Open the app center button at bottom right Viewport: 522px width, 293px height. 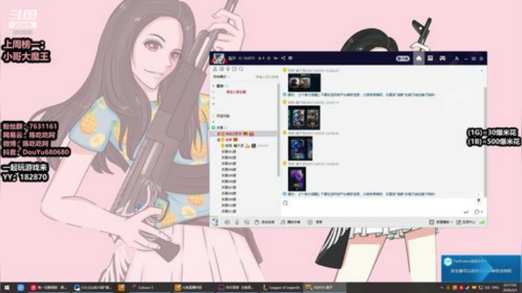466,222
